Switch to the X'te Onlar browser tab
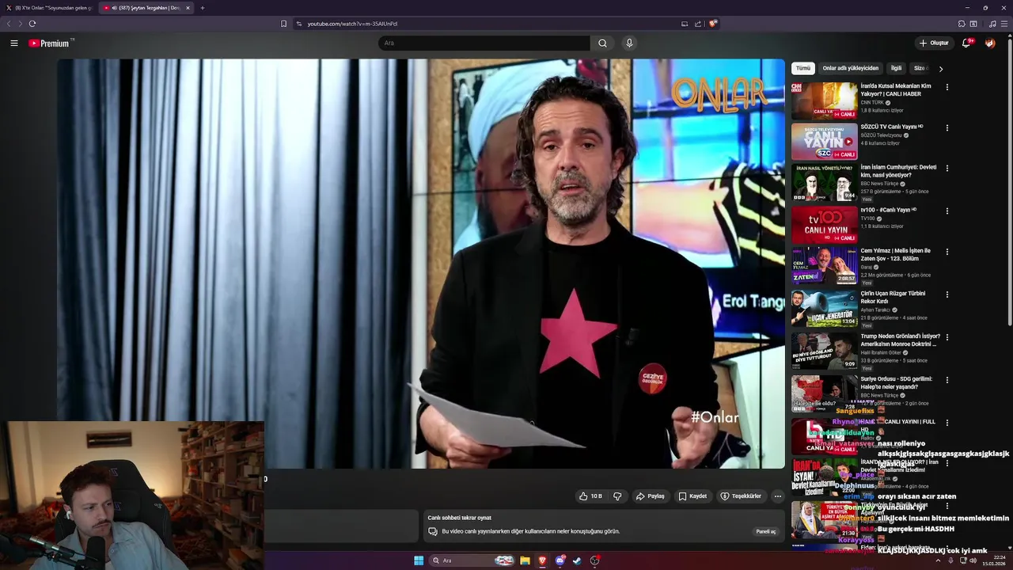 coord(49,8)
